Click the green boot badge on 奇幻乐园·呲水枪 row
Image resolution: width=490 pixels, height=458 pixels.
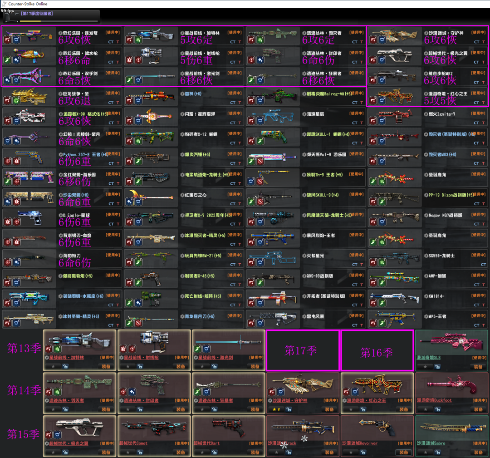(x=7, y=60)
